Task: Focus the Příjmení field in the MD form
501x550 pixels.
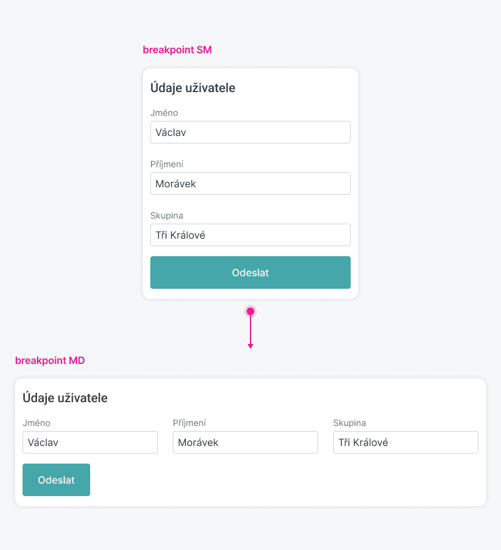Action: click(245, 442)
